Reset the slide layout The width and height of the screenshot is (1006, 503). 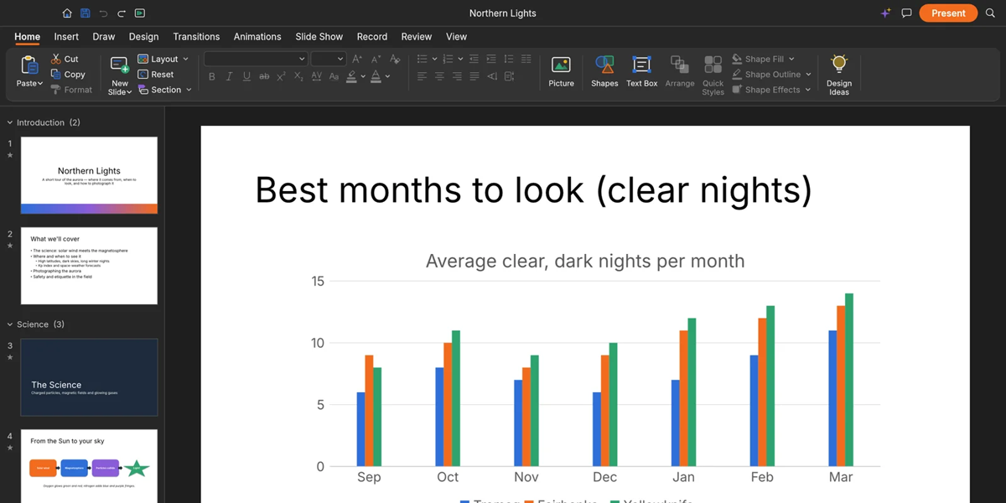click(x=156, y=75)
